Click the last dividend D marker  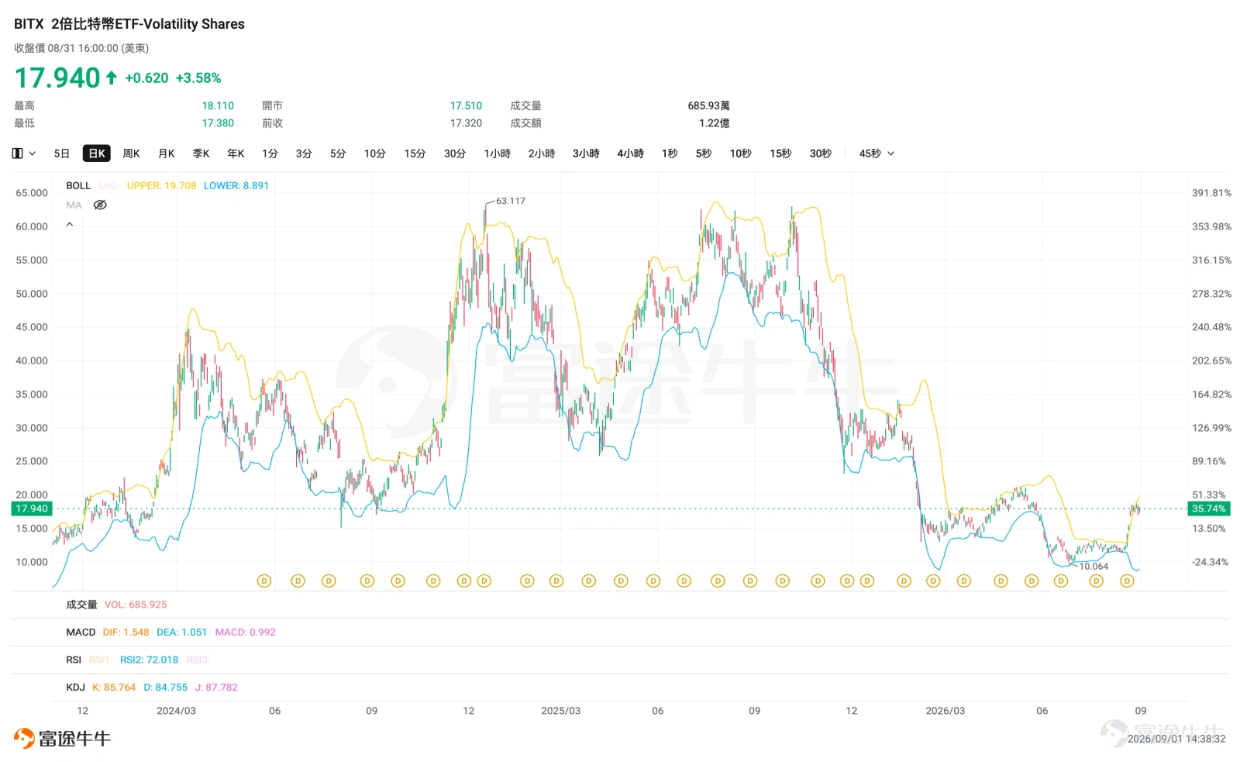click(1127, 581)
